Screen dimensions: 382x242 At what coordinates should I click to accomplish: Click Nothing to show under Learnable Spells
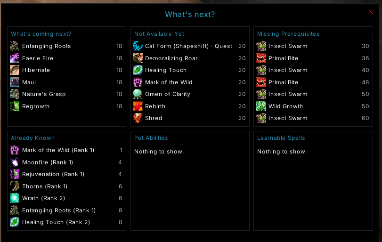(x=282, y=152)
